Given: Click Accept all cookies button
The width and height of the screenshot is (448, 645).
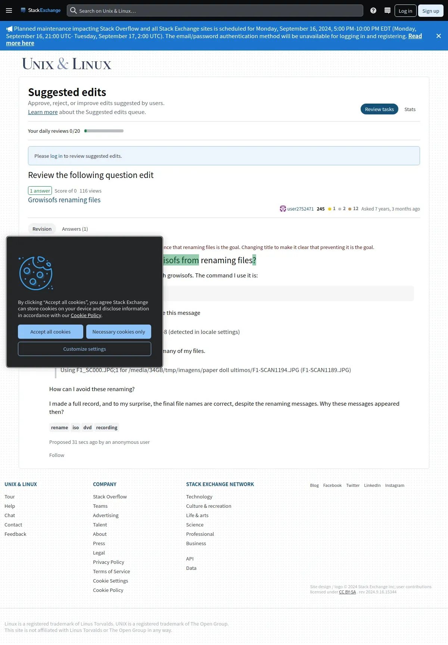Looking at the screenshot, I should pyautogui.click(x=50, y=332).
